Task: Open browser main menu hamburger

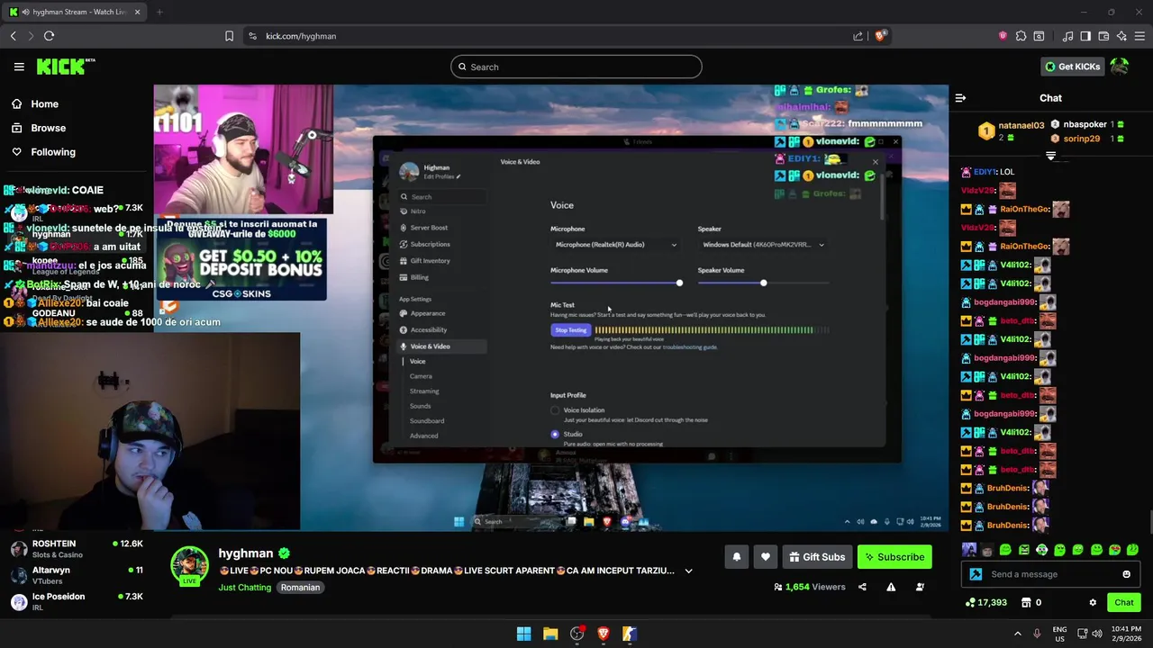Action: (x=1140, y=36)
